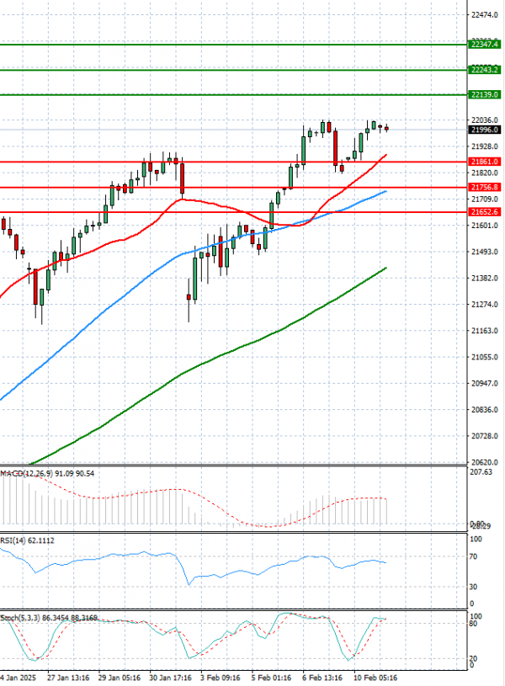Click the 21601.0 price axis value
The width and height of the screenshot is (505, 686).
point(485,226)
